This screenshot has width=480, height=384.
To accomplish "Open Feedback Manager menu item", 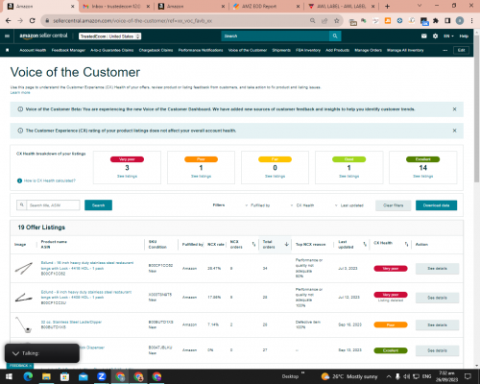I will (68, 50).
